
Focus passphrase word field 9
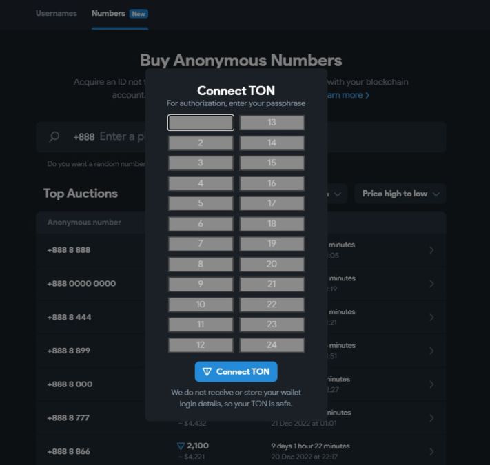click(201, 284)
